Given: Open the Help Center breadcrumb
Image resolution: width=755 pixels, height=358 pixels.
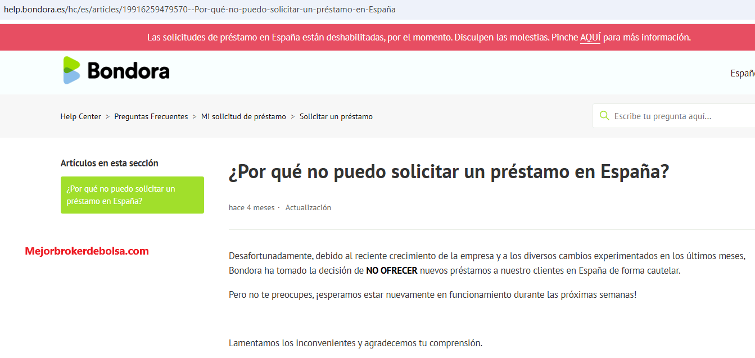Looking at the screenshot, I should tap(81, 116).
